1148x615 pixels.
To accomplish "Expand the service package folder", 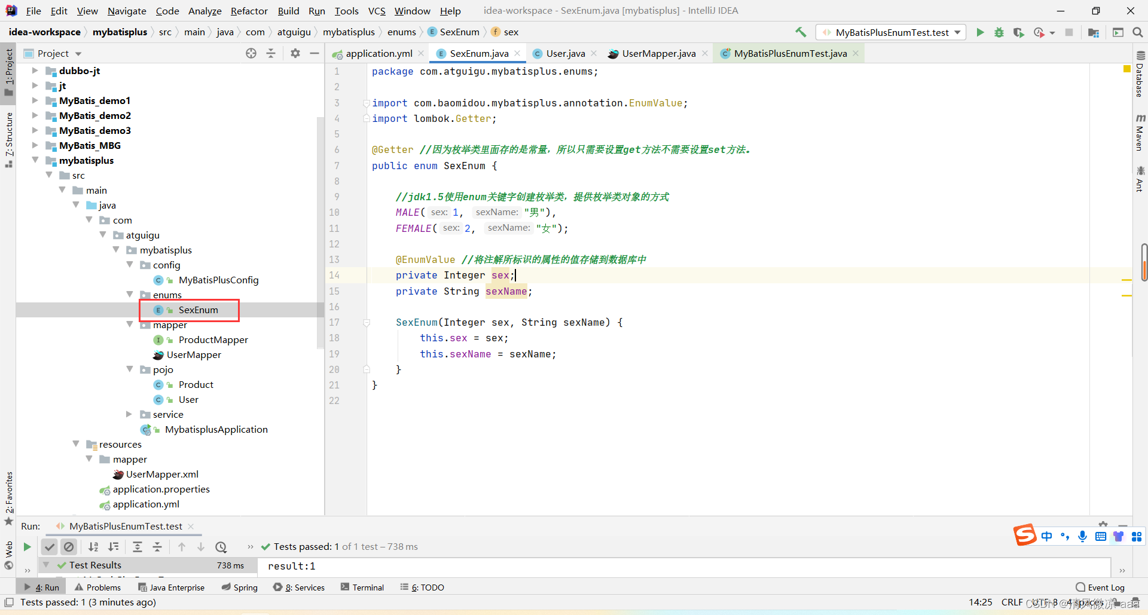I will click(x=129, y=414).
